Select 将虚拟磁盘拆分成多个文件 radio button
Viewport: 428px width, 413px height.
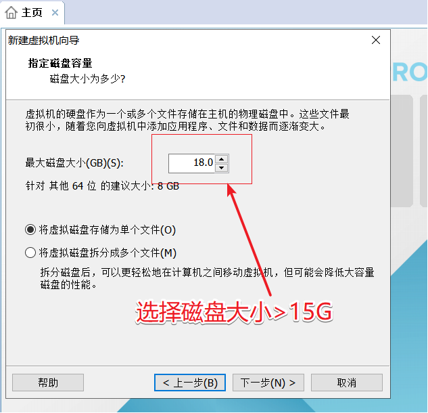[30, 253]
